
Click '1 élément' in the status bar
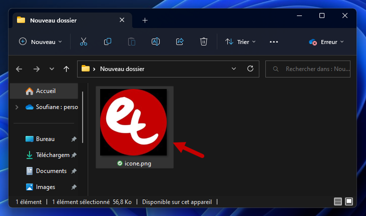29,202
